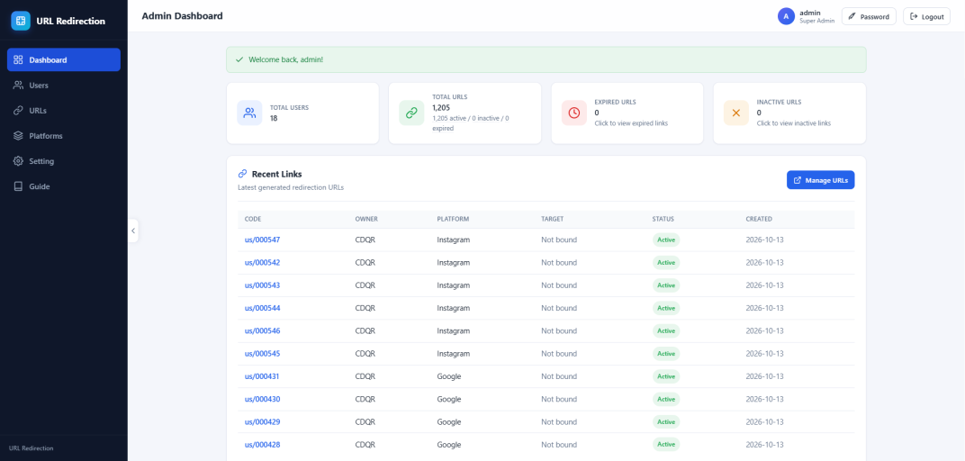Open link code us/000429
This screenshot has width=965, height=461.
coord(262,421)
